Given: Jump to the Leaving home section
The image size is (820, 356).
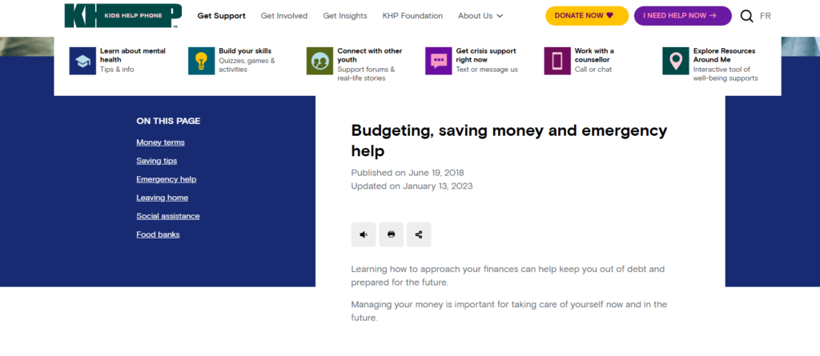Looking at the screenshot, I should click(x=162, y=198).
